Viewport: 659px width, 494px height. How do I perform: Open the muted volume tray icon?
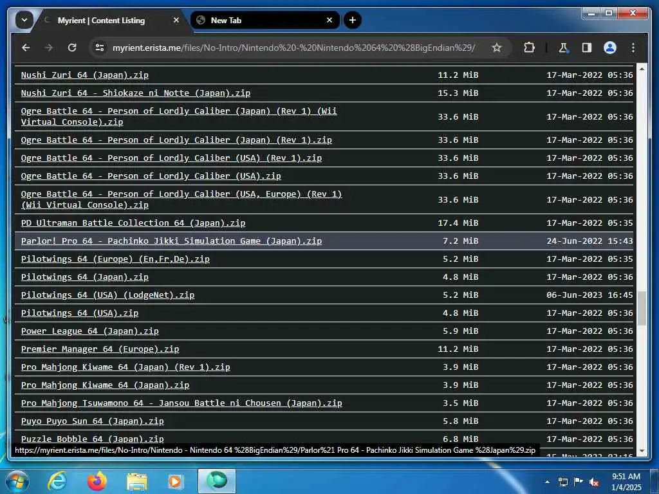pos(594,482)
